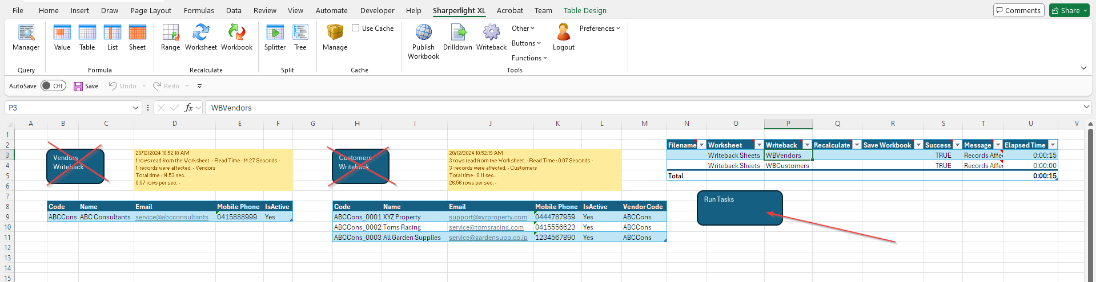Switch to the Formulas tab
1096x282 pixels.
(199, 10)
